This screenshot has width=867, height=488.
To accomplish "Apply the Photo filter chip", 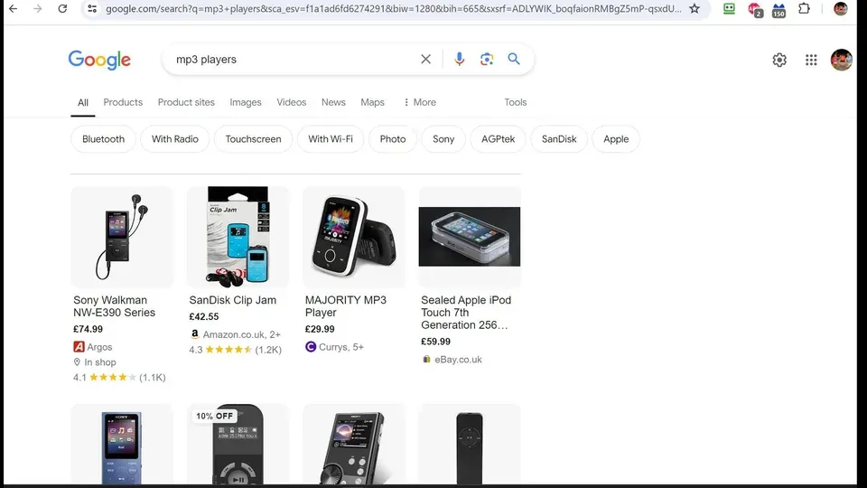I will click(x=393, y=139).
